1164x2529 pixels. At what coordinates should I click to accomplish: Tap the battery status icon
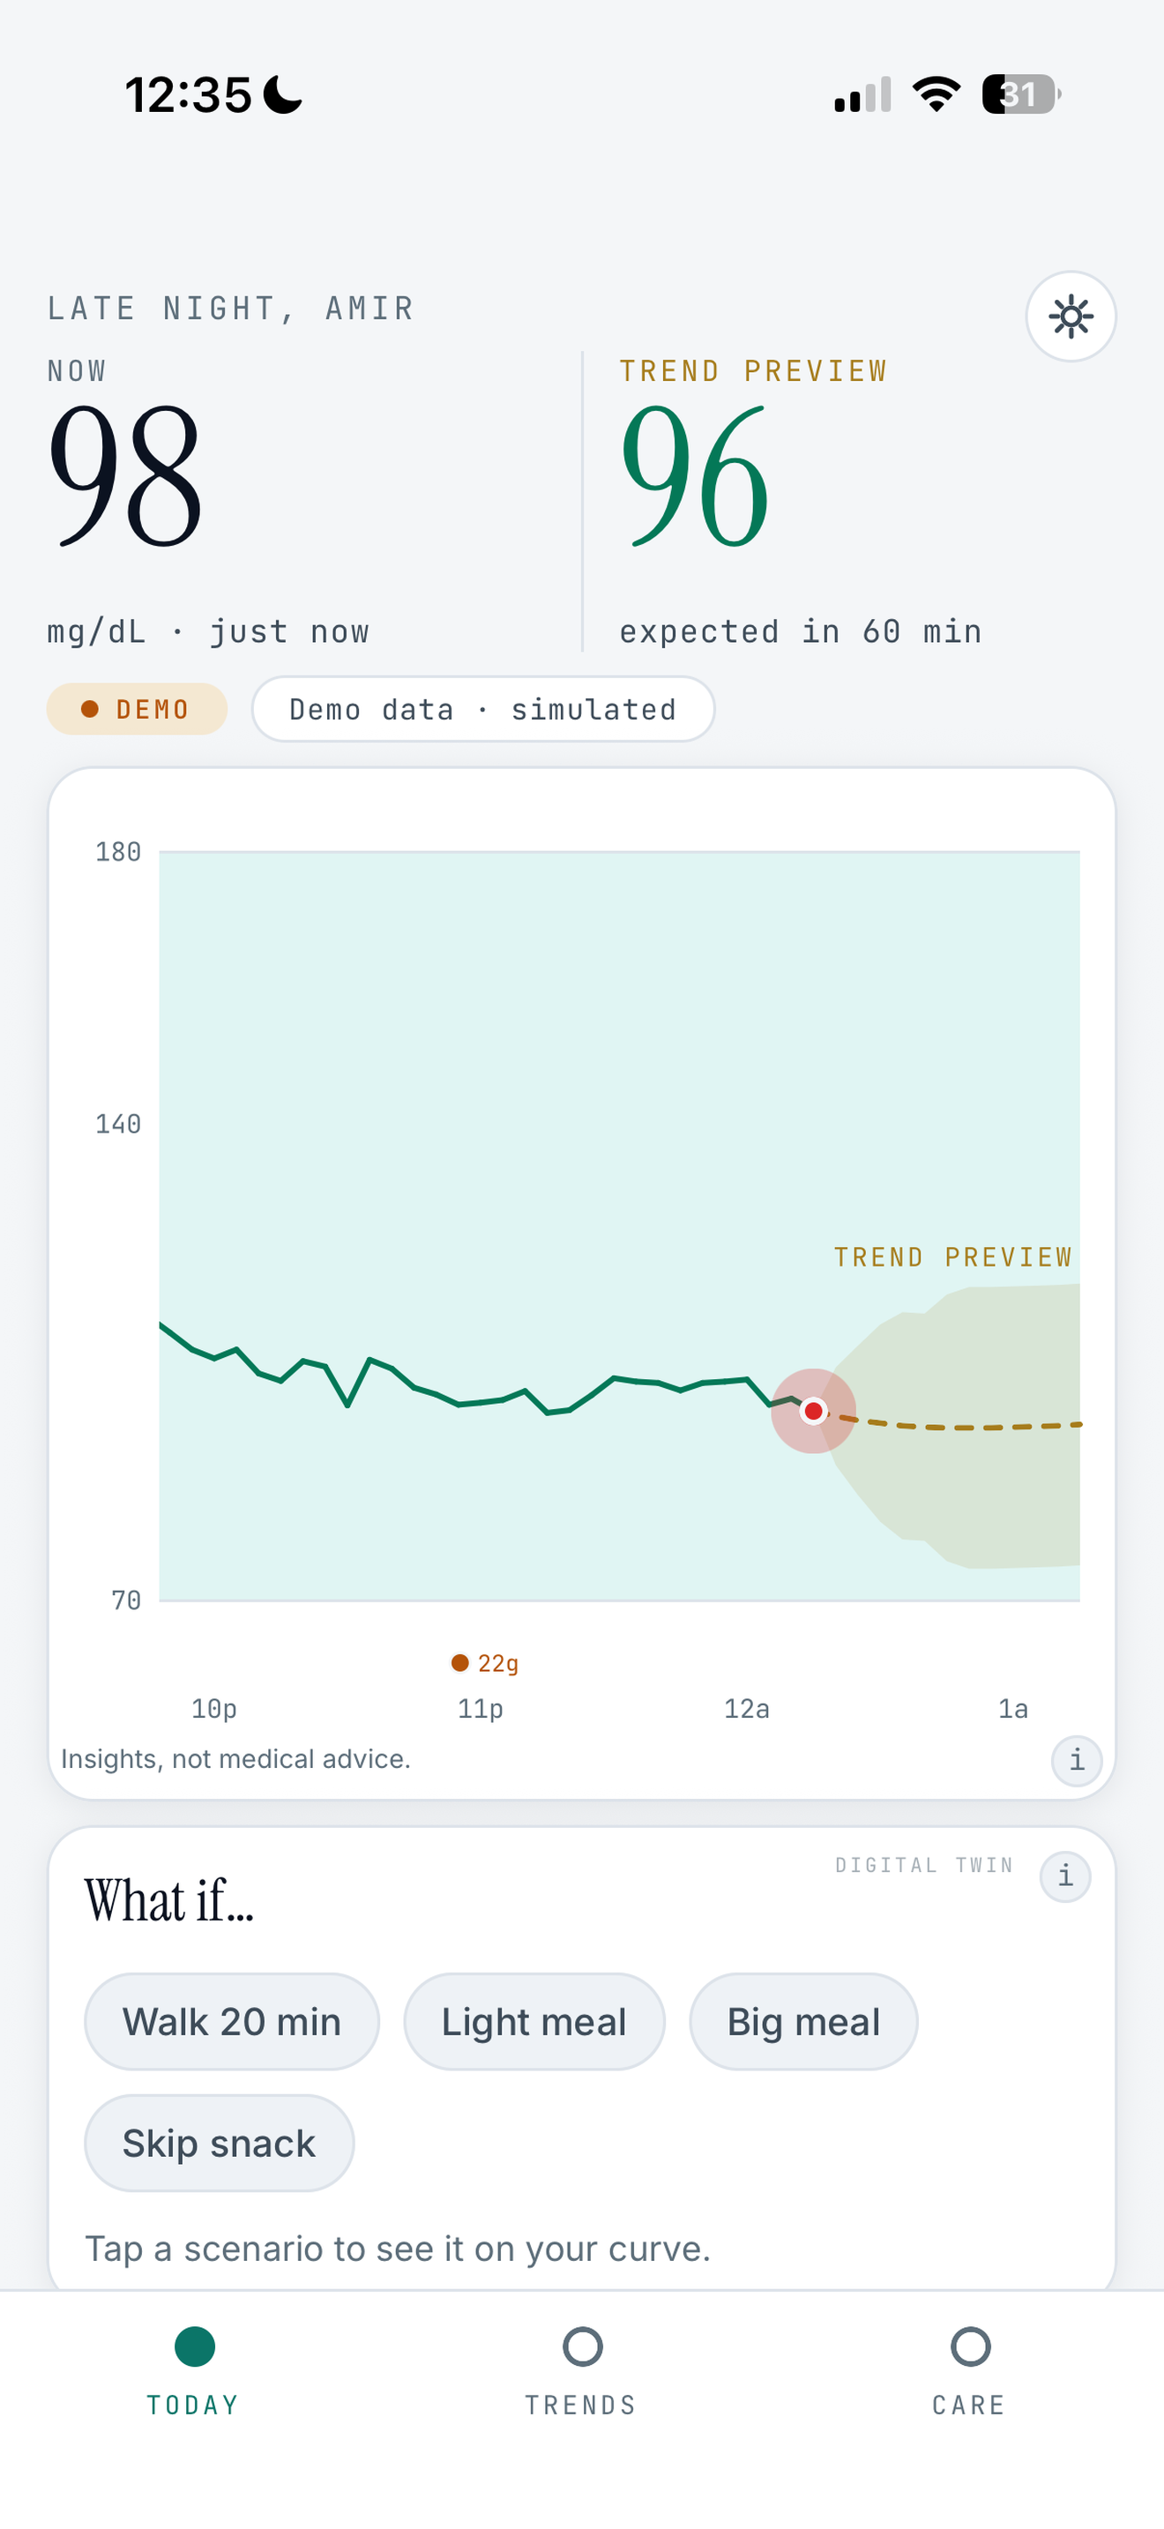tap(1021, 94)
